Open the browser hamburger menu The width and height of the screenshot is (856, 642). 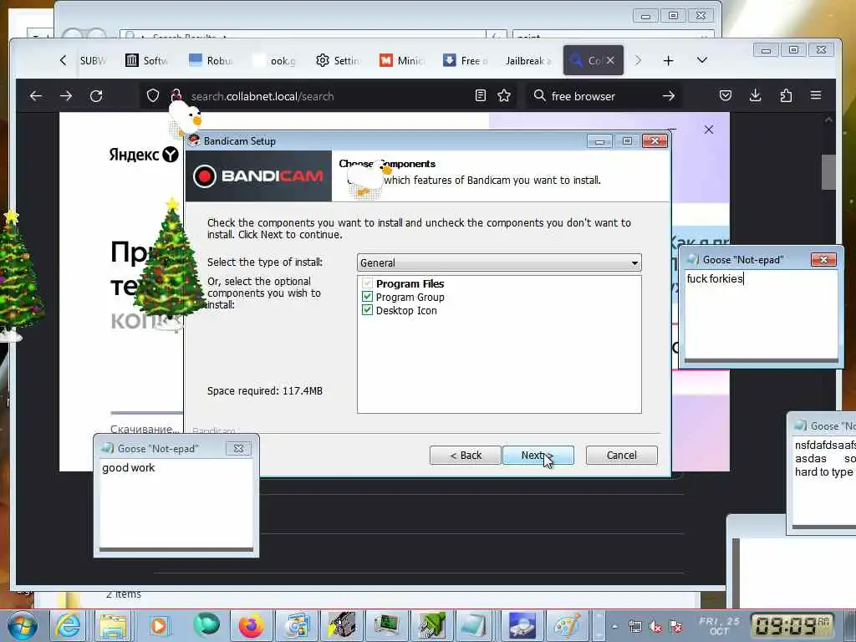[x=816, y=95]
